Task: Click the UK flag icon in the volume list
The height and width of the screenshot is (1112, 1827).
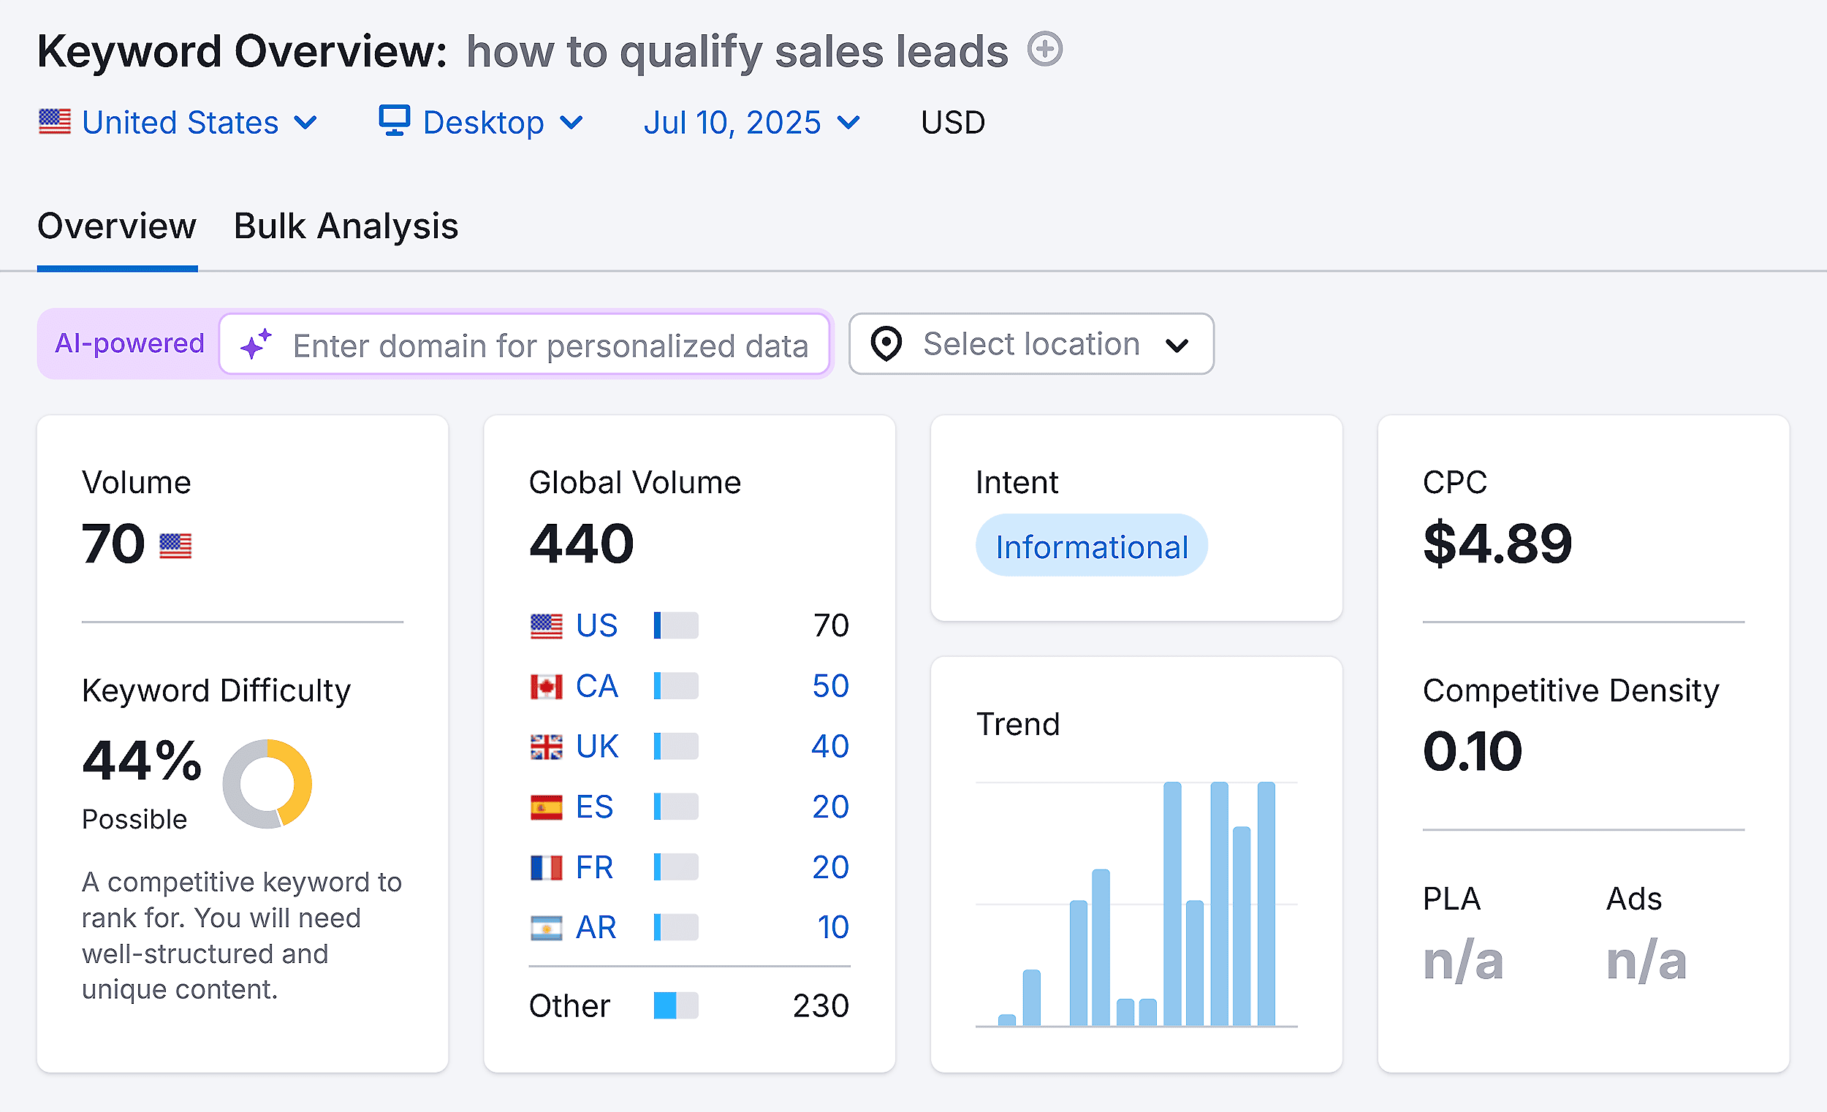Action: tap(547, 746)
